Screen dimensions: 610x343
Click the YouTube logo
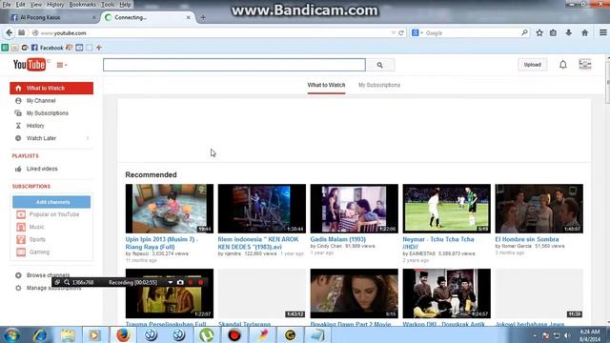(x=30, y=65)
